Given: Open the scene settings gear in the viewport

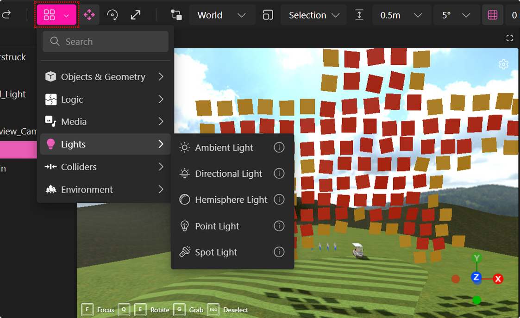Looking at the screenshot, I should tap(503, 64).
